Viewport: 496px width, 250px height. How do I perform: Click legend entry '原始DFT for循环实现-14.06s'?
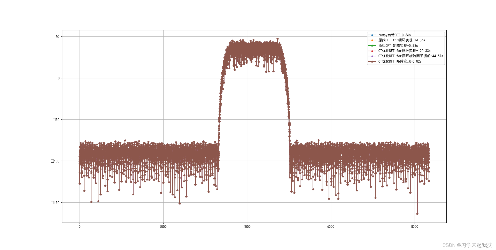point(402,40)
